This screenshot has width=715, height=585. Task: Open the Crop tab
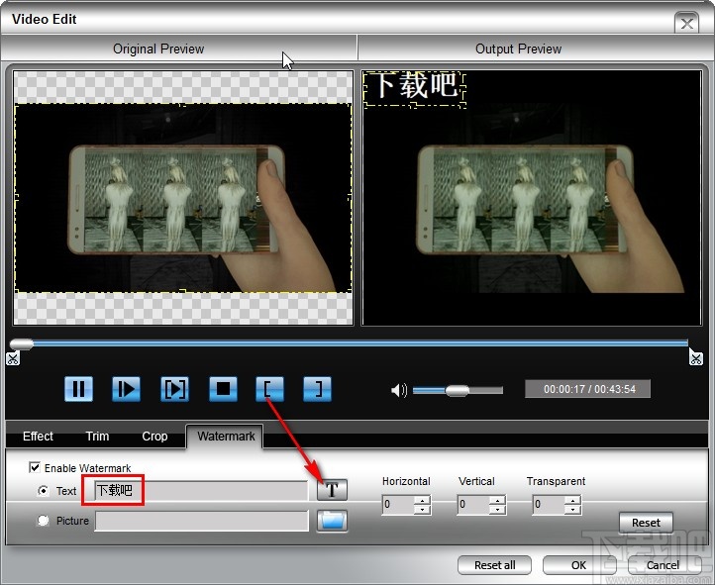coord(154,436)
